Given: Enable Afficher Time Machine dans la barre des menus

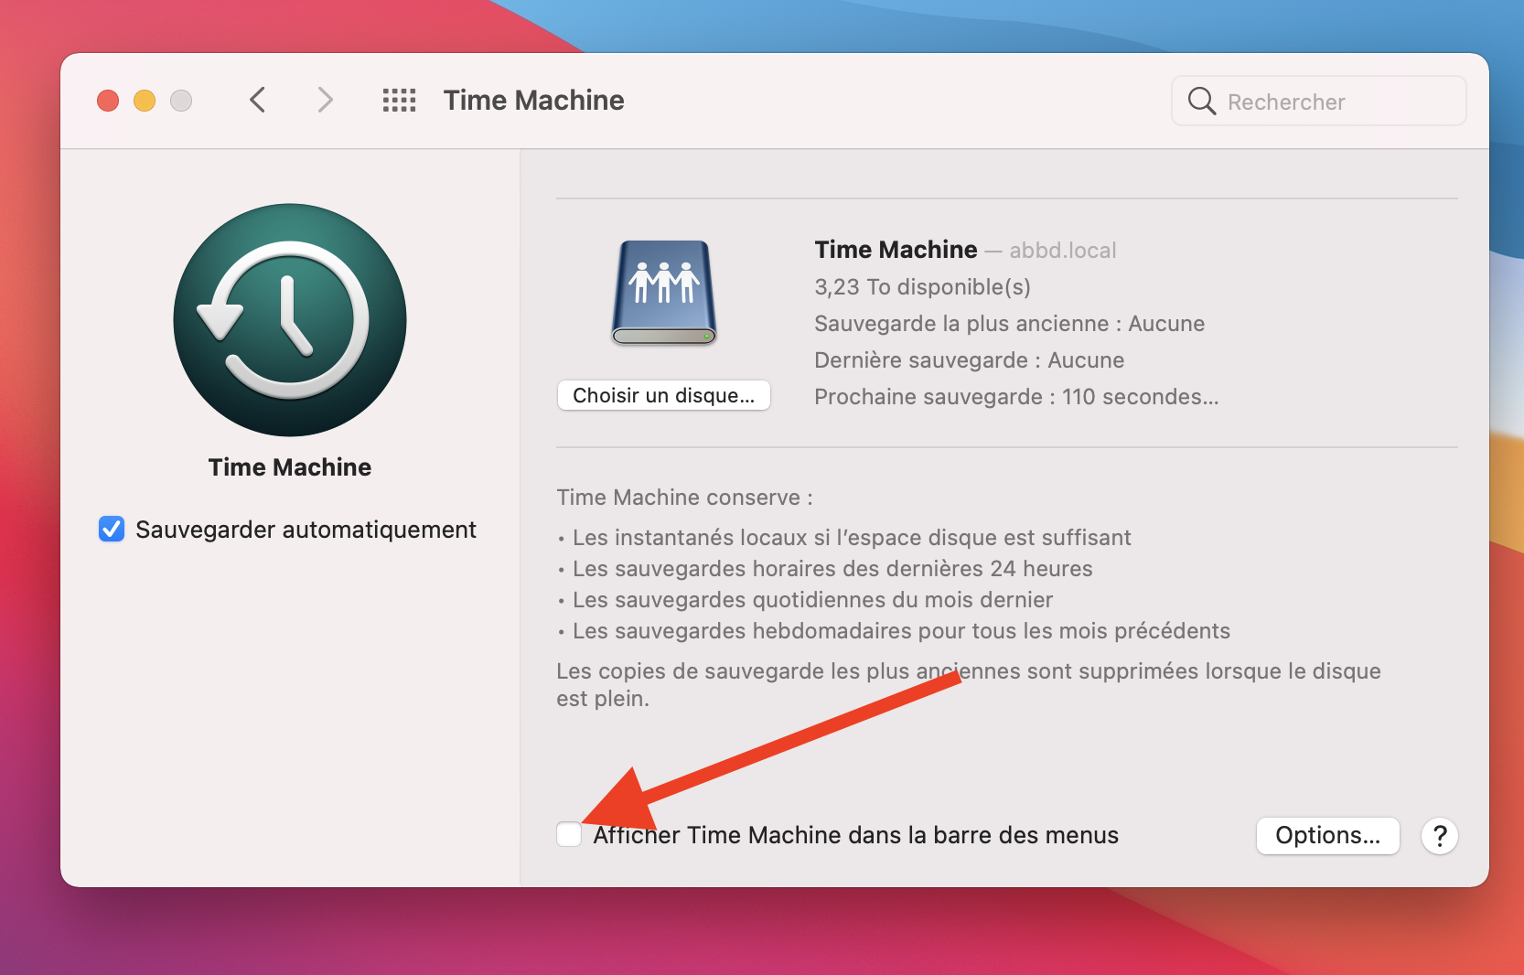Looking at the screenshot, I should [568, 834].
